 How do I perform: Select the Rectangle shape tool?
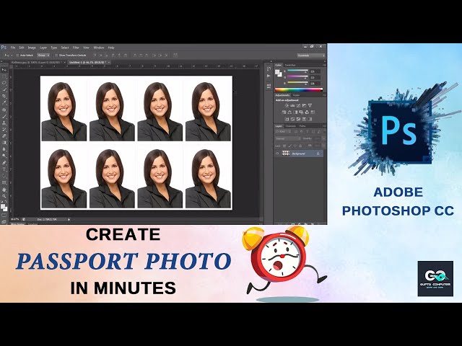tap(4, 182)
